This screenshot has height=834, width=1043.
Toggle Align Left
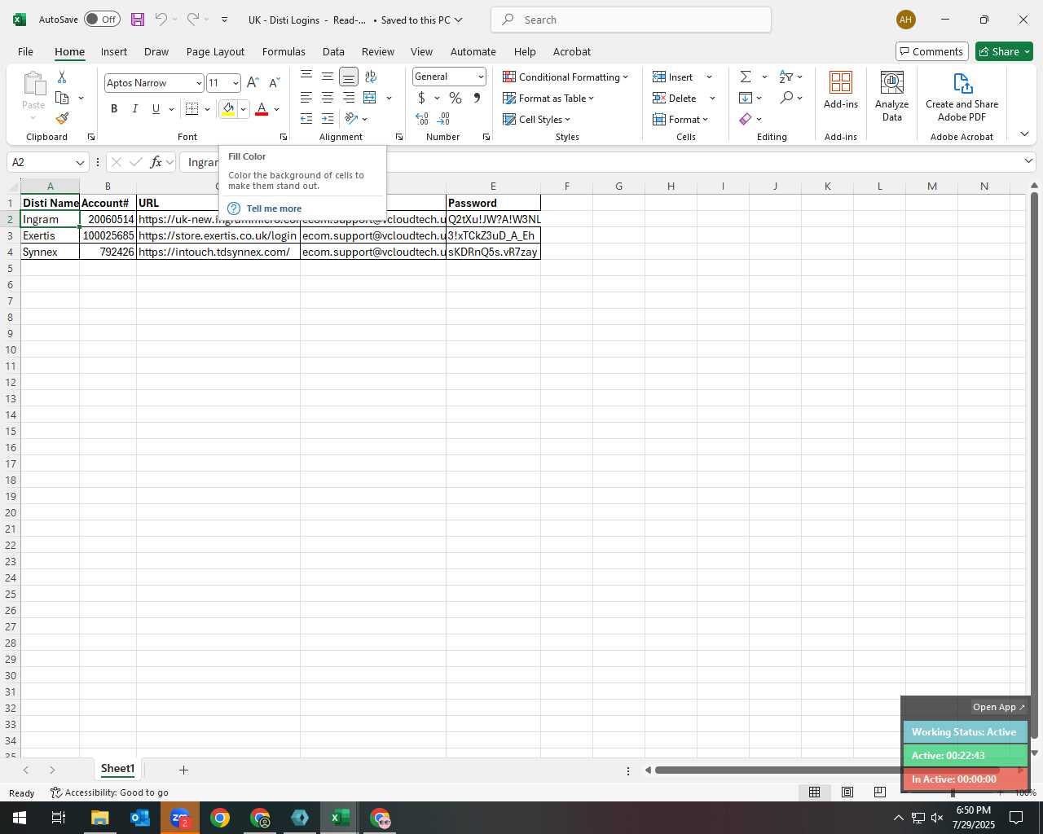click(306, 98)
